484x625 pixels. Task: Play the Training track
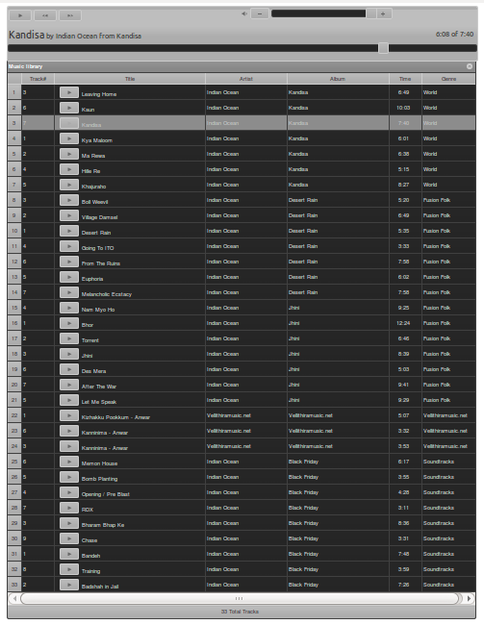[x=69, y=569]
